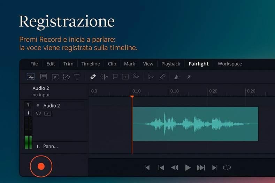Open the Timeline menu

coord(91,64)
